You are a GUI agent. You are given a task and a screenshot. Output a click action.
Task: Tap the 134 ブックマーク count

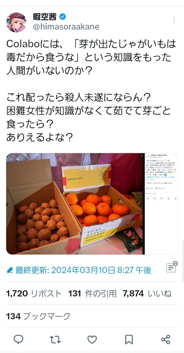[x=38, y=316]
